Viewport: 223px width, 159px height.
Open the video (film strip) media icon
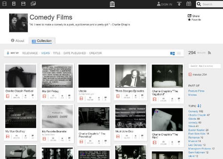[x=4, y=4]
